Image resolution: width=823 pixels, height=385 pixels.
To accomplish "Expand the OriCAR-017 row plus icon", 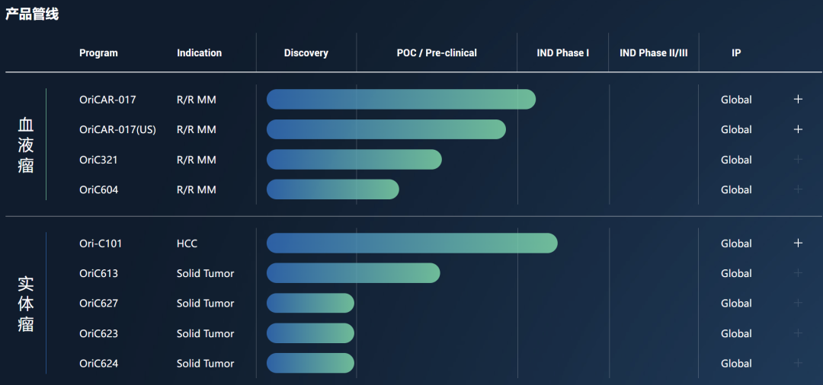I will (798, 100).
